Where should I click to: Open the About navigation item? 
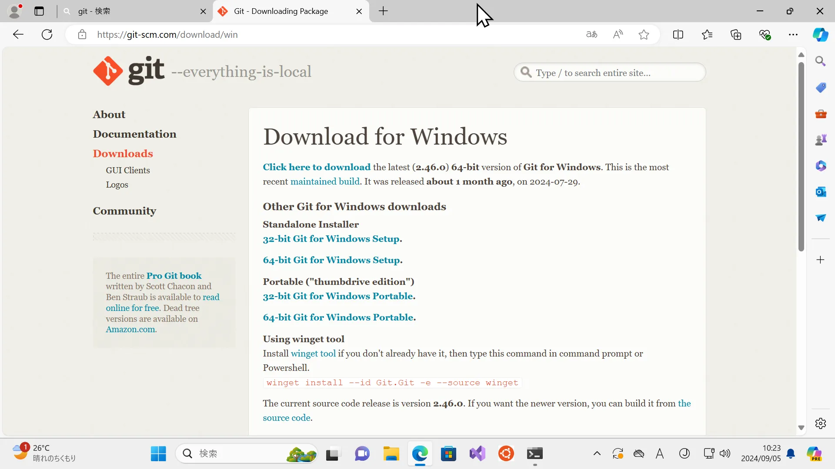click(109, 115)
